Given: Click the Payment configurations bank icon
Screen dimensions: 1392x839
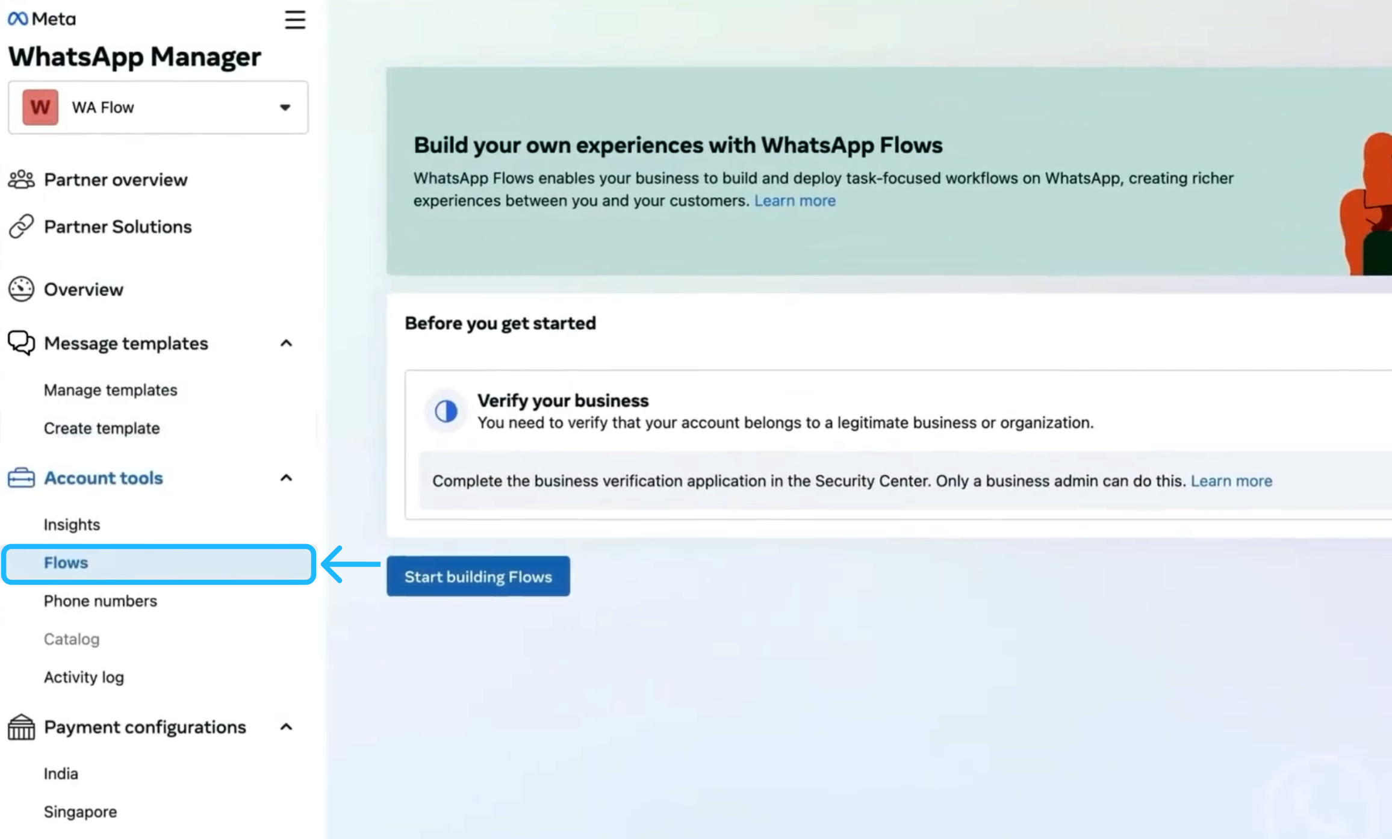Looking at the screenshot, I should click(21, 727).
